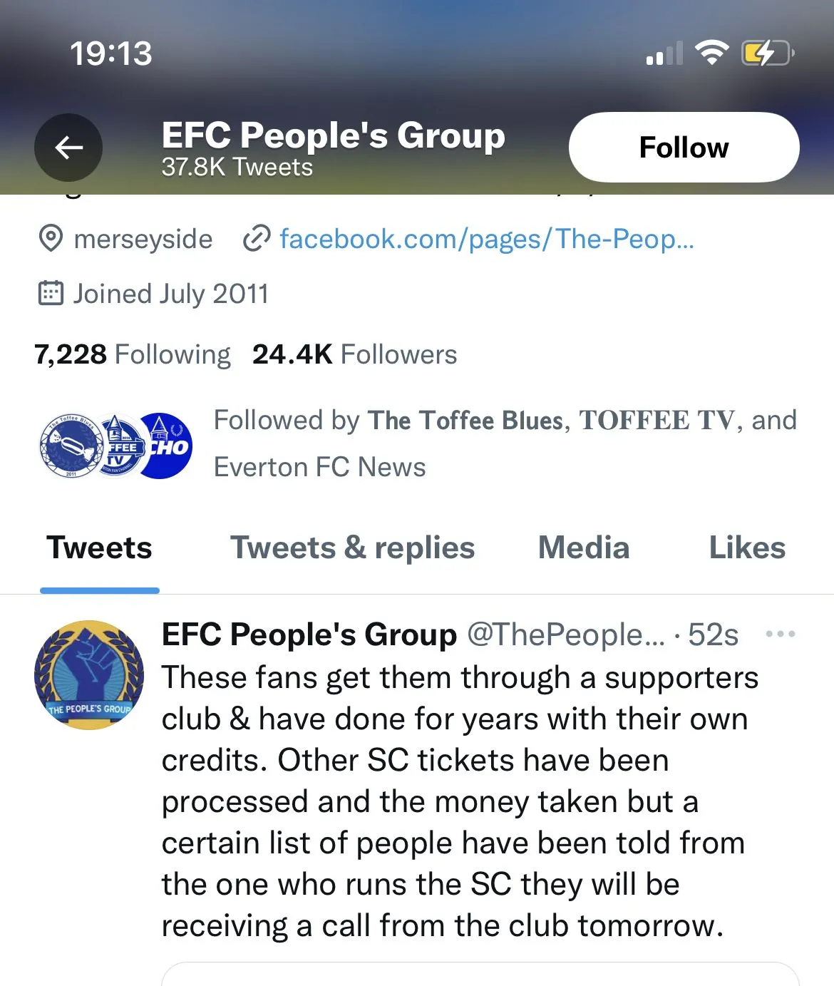This screenshot has width=834, height=986.
Task: Select the Tweets tab
Action: pyautogui.click(x=99, y=548)
